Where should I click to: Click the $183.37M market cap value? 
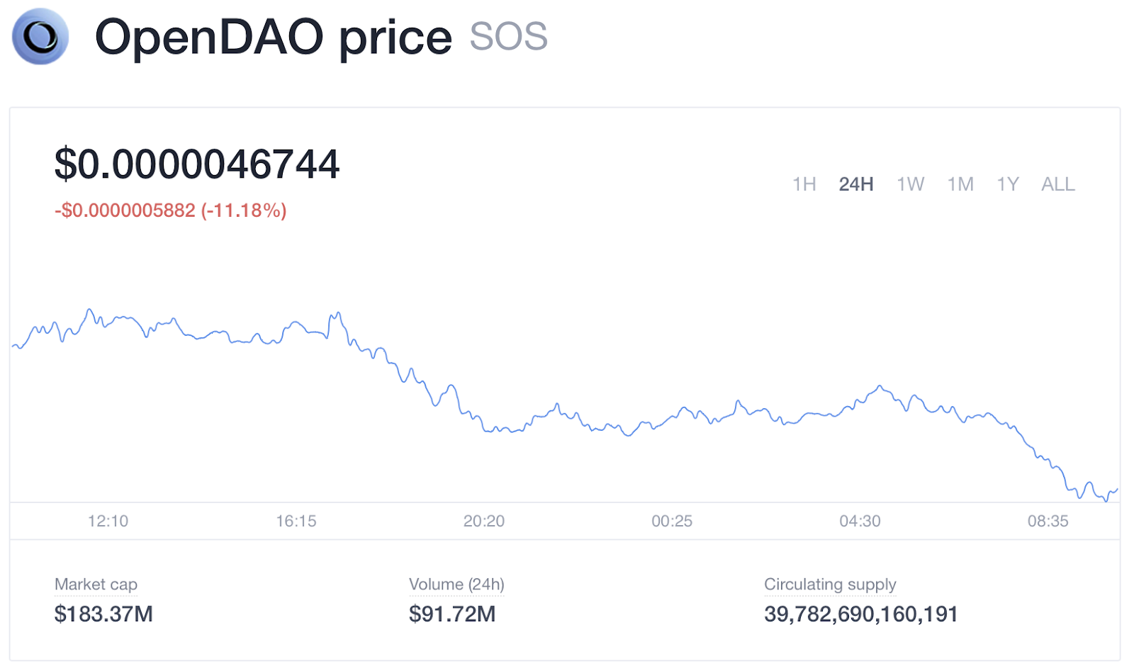click(x=103, y=614)
